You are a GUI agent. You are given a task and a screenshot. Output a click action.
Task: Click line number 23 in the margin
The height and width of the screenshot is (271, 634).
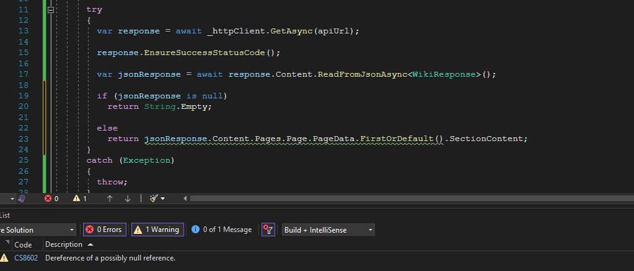pyautogui.click(x=24, y=139)
